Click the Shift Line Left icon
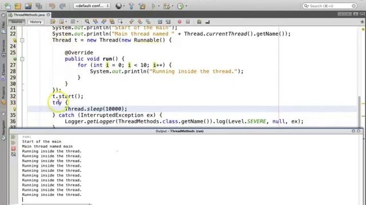The width and height of the screenshot is (366, 205). [160, 22]
